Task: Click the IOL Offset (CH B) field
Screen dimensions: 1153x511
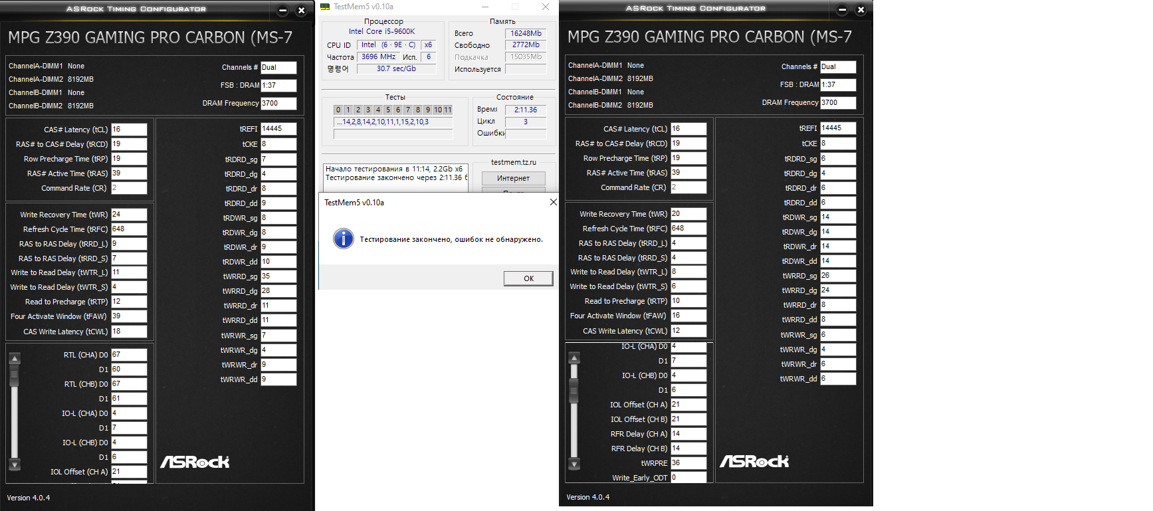Action: [688, 419]
